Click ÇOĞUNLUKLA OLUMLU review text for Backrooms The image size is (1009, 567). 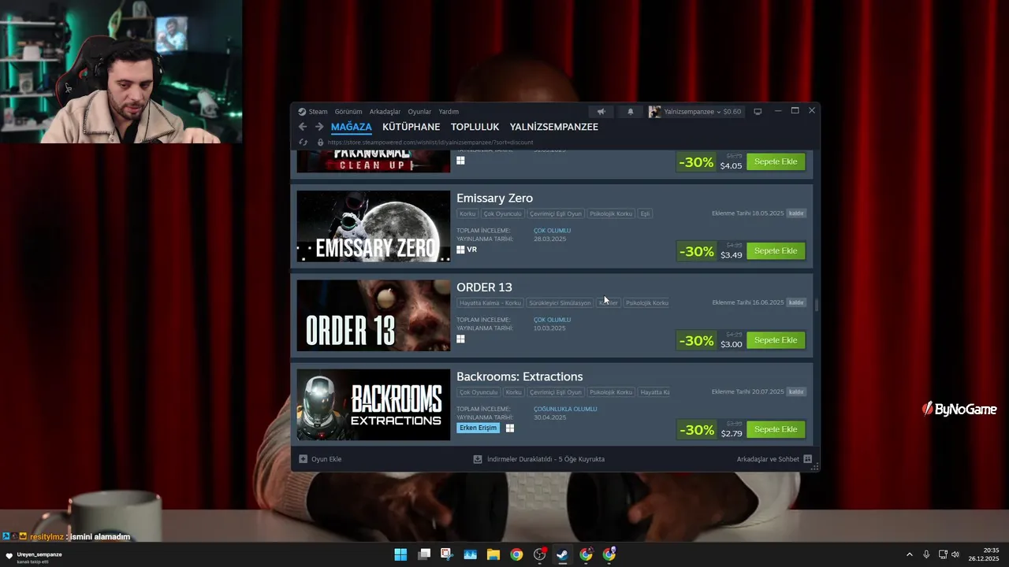[565, 409]
